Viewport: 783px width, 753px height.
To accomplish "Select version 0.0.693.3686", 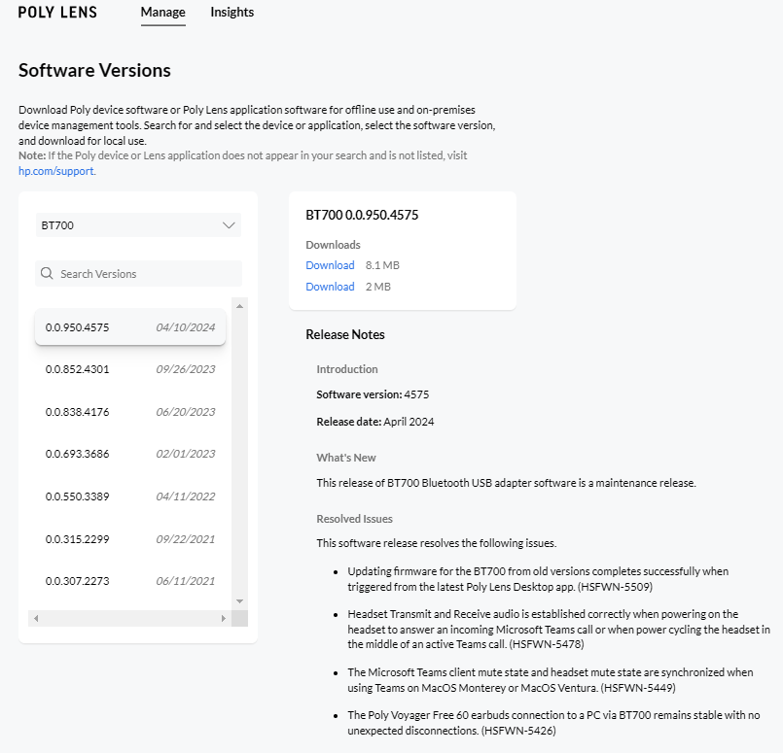I will coord(130,454).
